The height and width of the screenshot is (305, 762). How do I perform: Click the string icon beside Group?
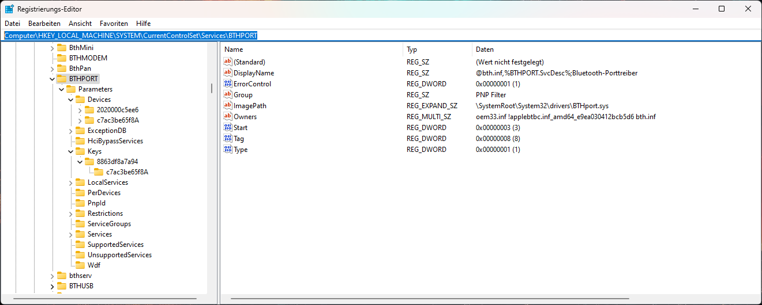point(227,95)
